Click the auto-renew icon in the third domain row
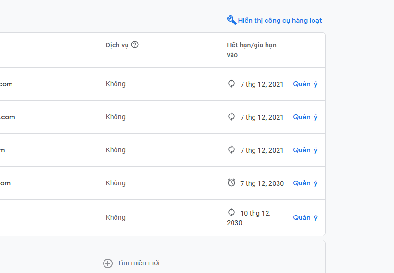 coord(232,150)
